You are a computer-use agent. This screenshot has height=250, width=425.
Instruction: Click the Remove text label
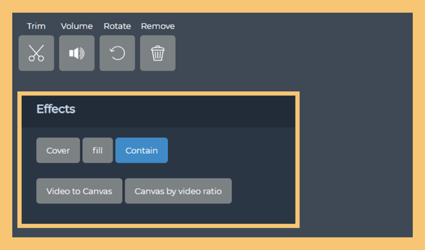coord(158,26)
